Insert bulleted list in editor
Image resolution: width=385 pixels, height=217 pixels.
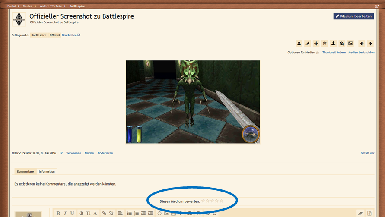coord(129,213)
